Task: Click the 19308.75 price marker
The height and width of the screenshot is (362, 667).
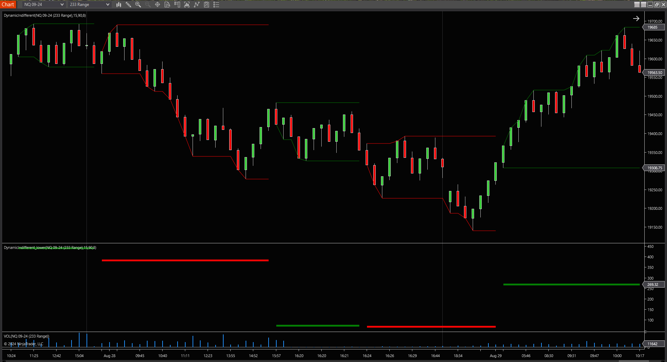Action: [654, 168]
